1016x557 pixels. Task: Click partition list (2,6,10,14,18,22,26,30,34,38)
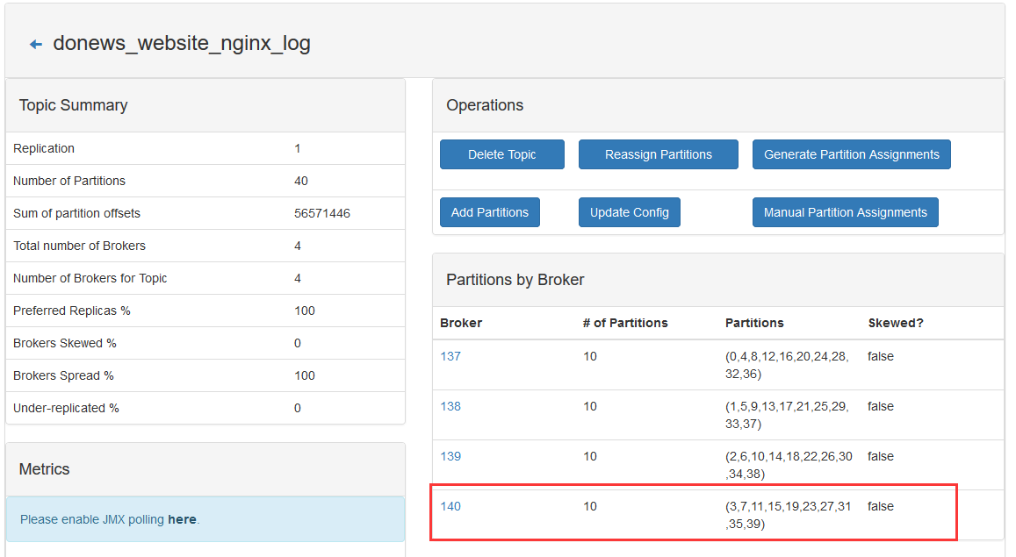click(789, 465)
